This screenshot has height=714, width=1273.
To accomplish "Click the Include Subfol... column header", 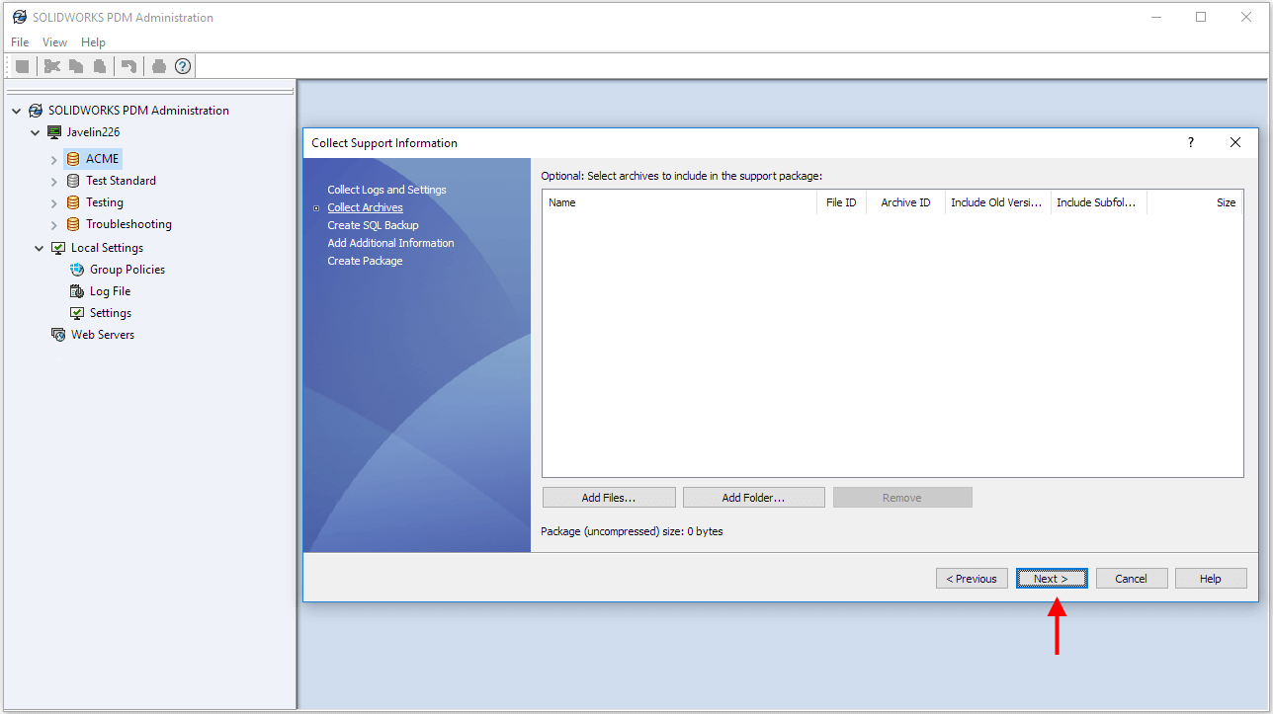I will [1099, 202].
